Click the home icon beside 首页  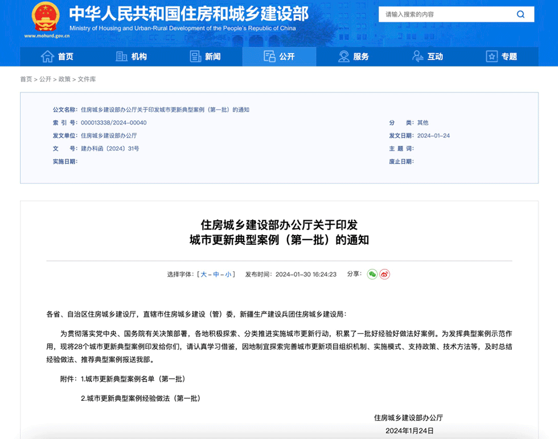click(46, 56)
